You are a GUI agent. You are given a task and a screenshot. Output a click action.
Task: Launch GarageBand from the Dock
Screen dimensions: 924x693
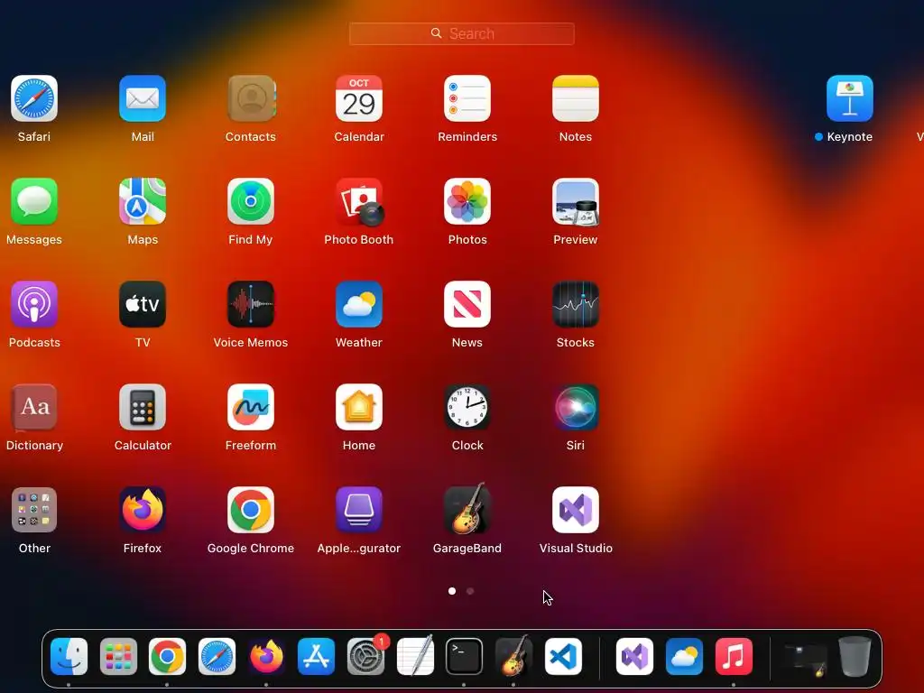click(x=513, y=655)
